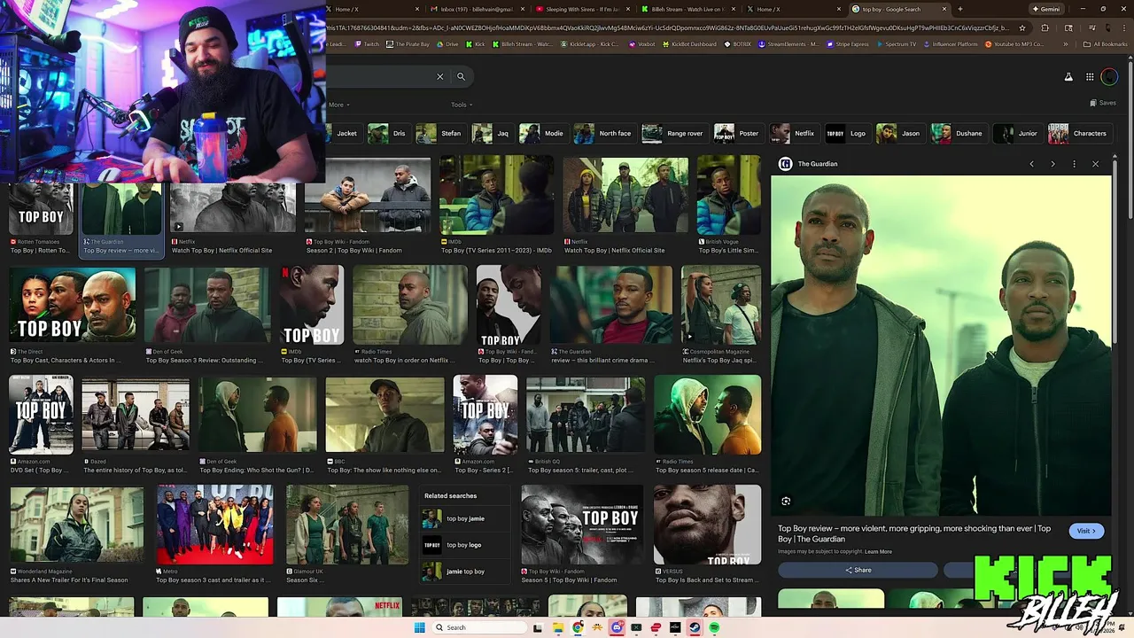
Task: Open the Xbox app from the taskbar
Action: coord(636,627)
